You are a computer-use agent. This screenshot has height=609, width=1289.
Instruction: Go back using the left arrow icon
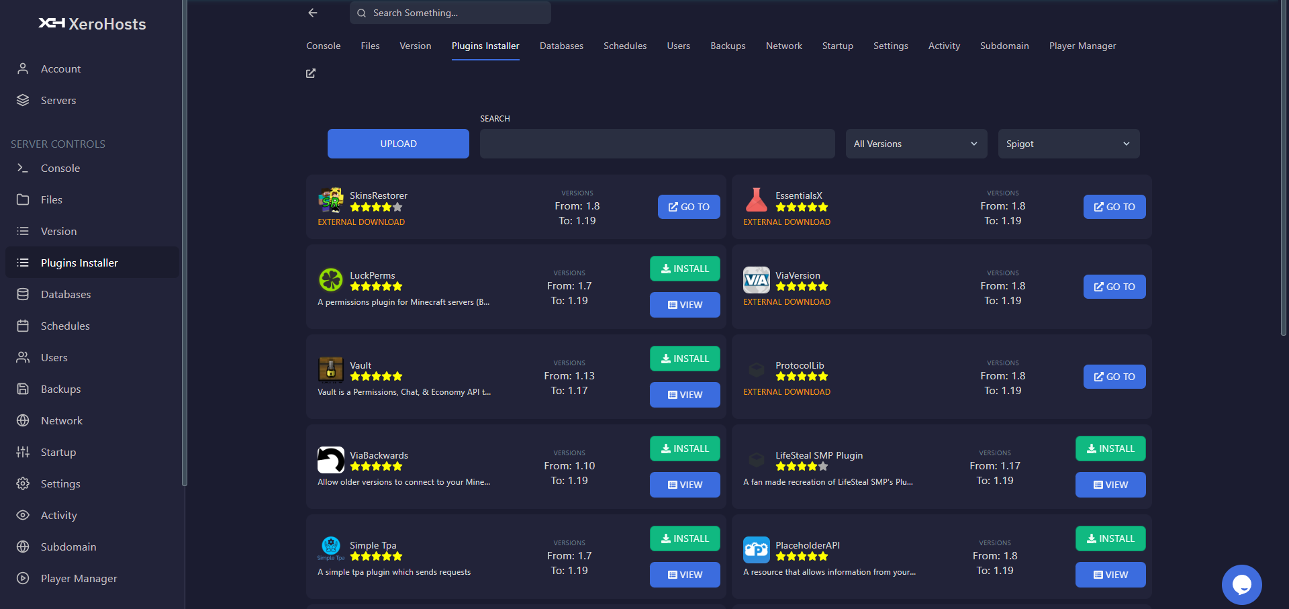click(313, 13)
